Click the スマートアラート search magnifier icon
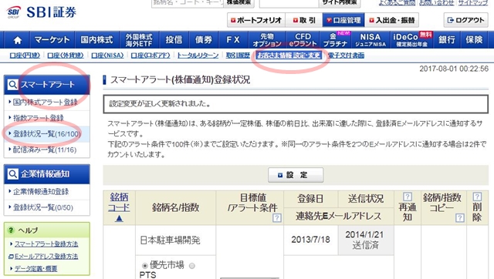 [12, 85]
